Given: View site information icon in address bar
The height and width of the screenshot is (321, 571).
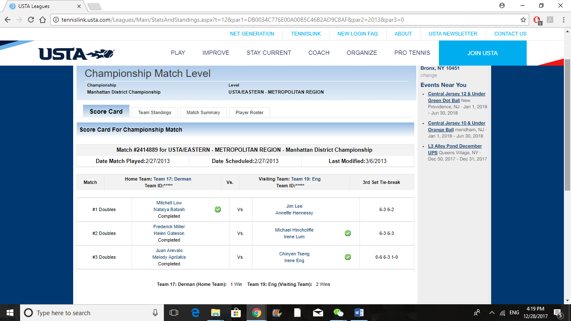Looking at the screenshot, I should (56, 20).
